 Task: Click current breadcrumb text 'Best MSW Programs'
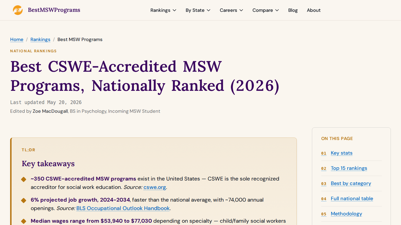80,40
